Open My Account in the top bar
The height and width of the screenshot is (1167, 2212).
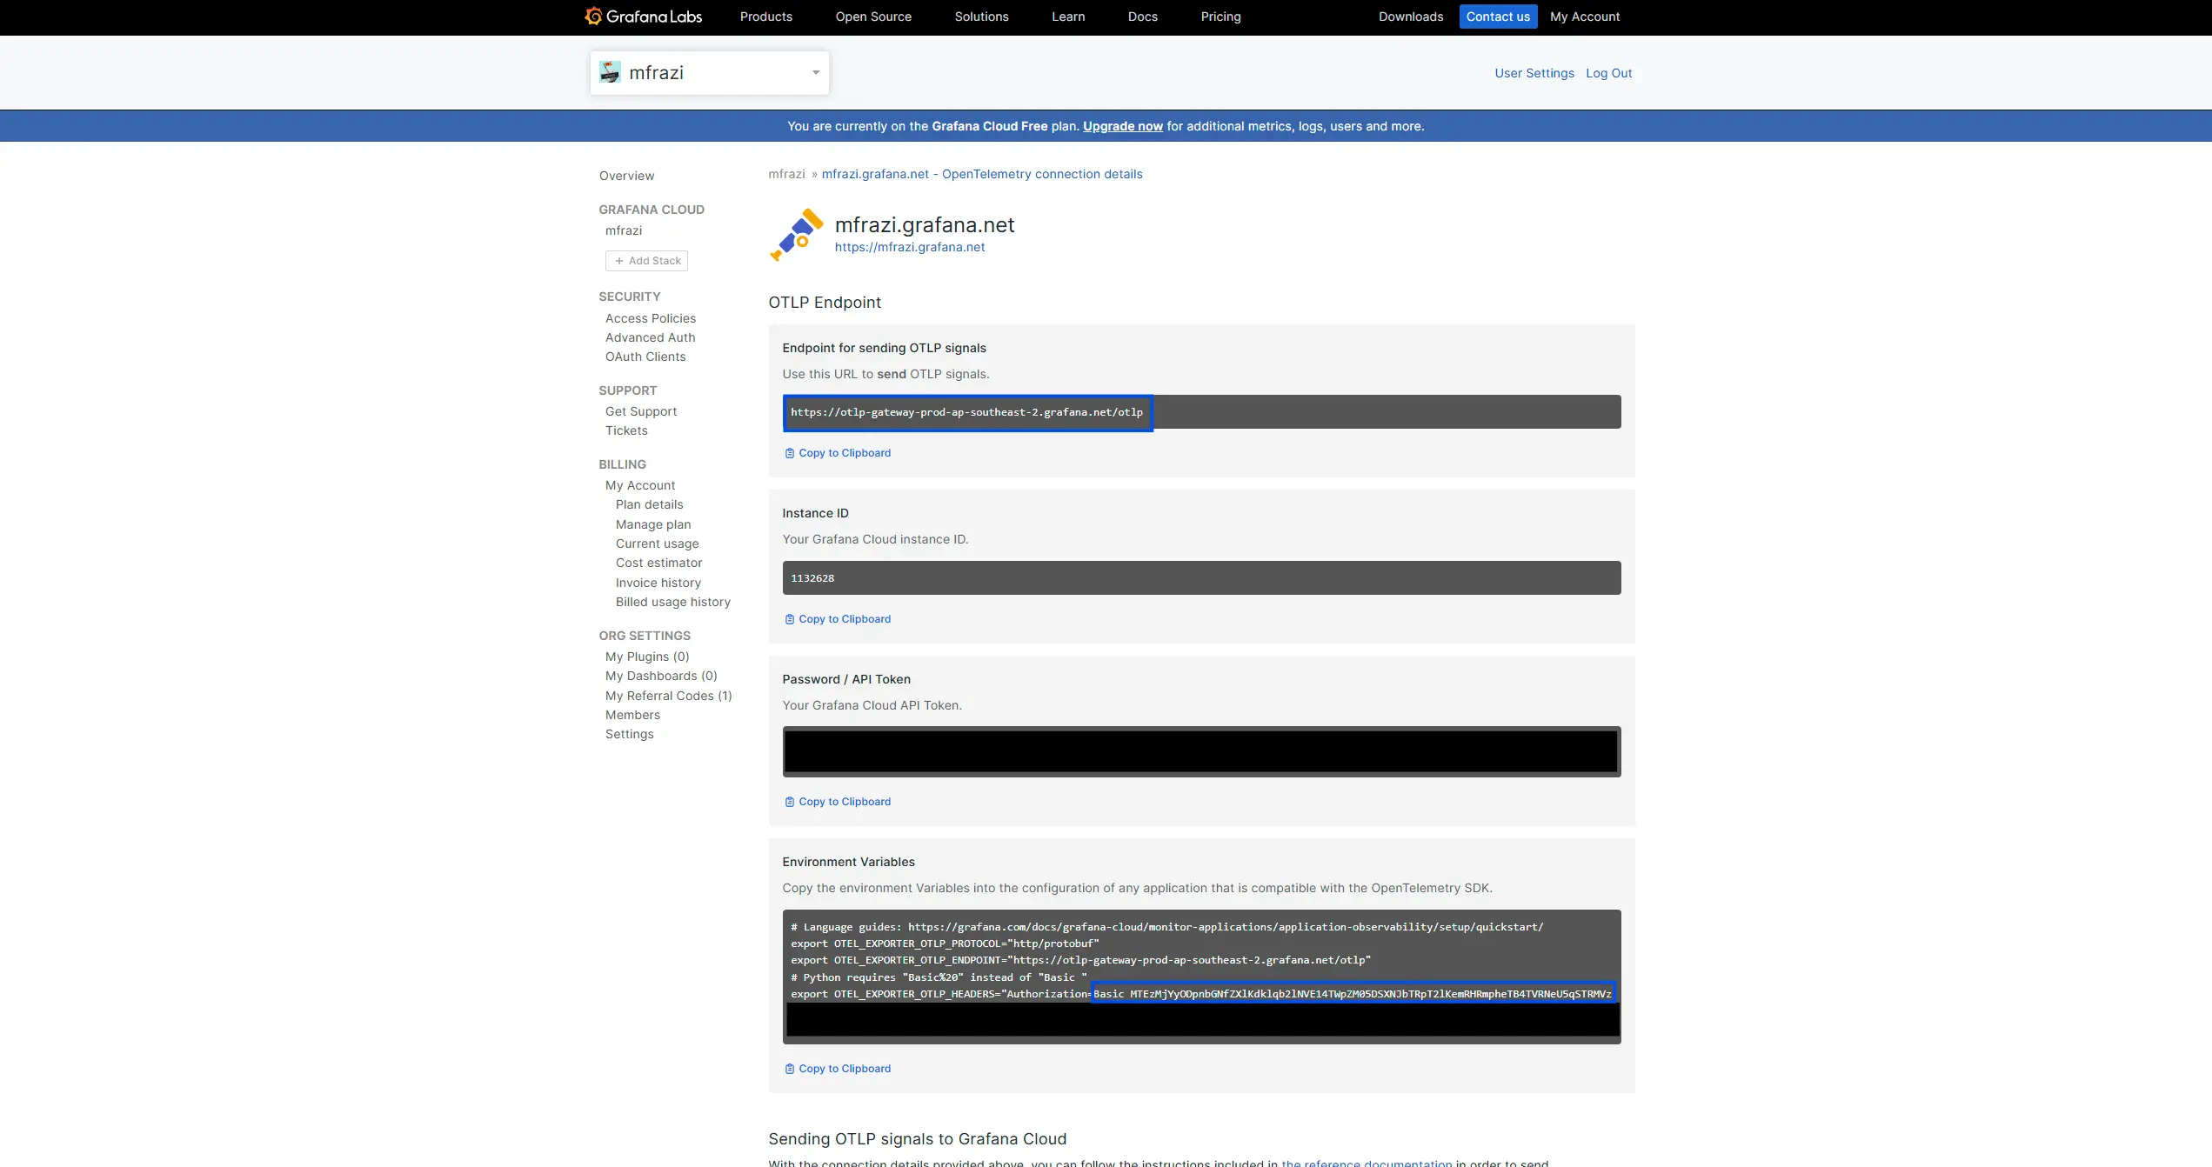point(1585,17)
